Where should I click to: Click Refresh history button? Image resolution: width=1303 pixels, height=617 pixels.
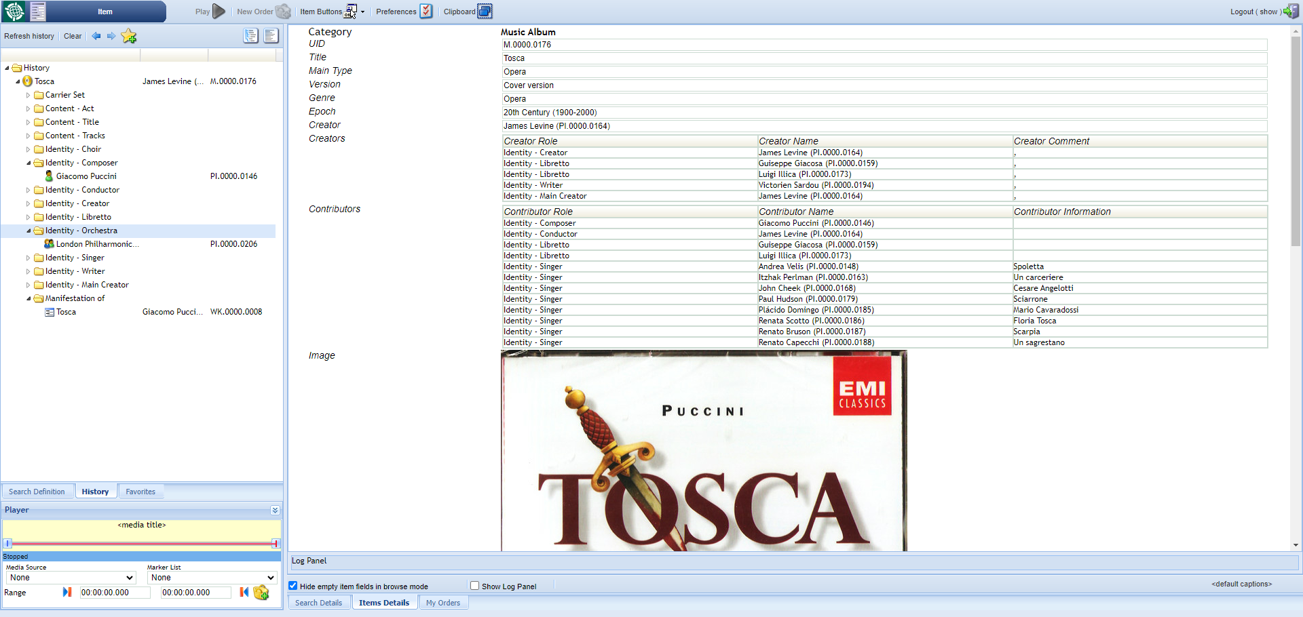click(x=29, y=37)
